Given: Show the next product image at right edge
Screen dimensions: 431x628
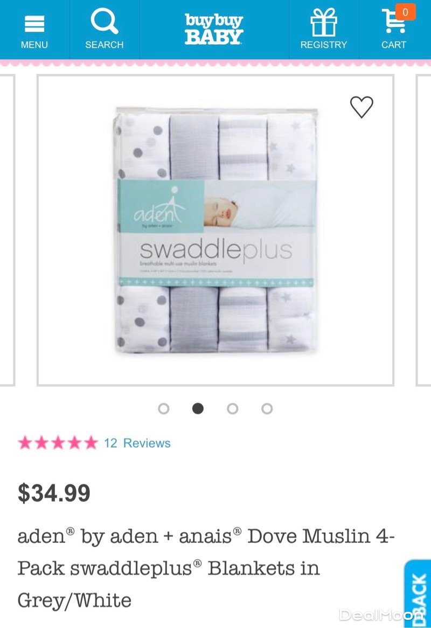Looking at the screenshot, I should click(423, 231).
